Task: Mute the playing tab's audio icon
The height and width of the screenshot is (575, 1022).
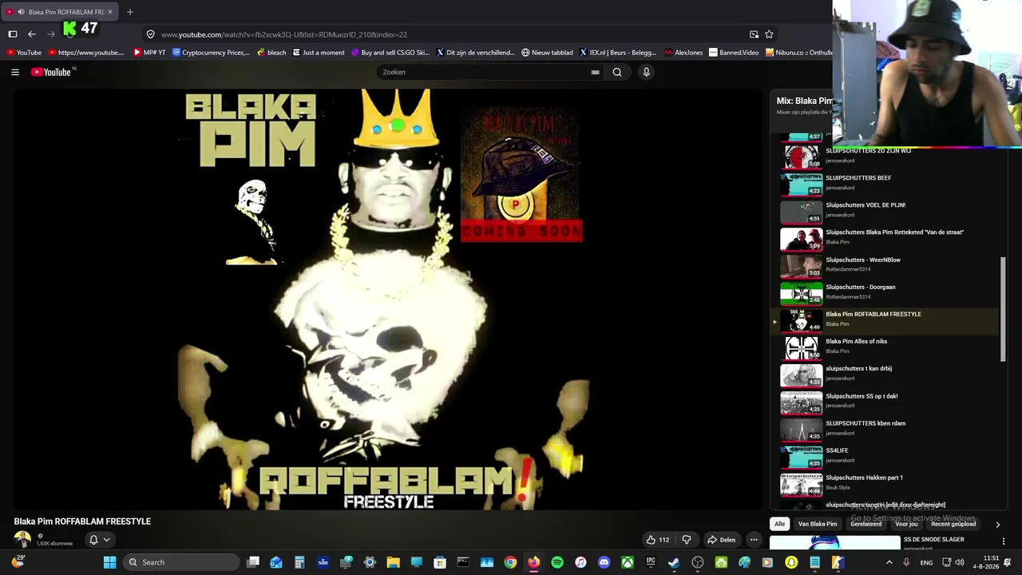Action: 20,12
